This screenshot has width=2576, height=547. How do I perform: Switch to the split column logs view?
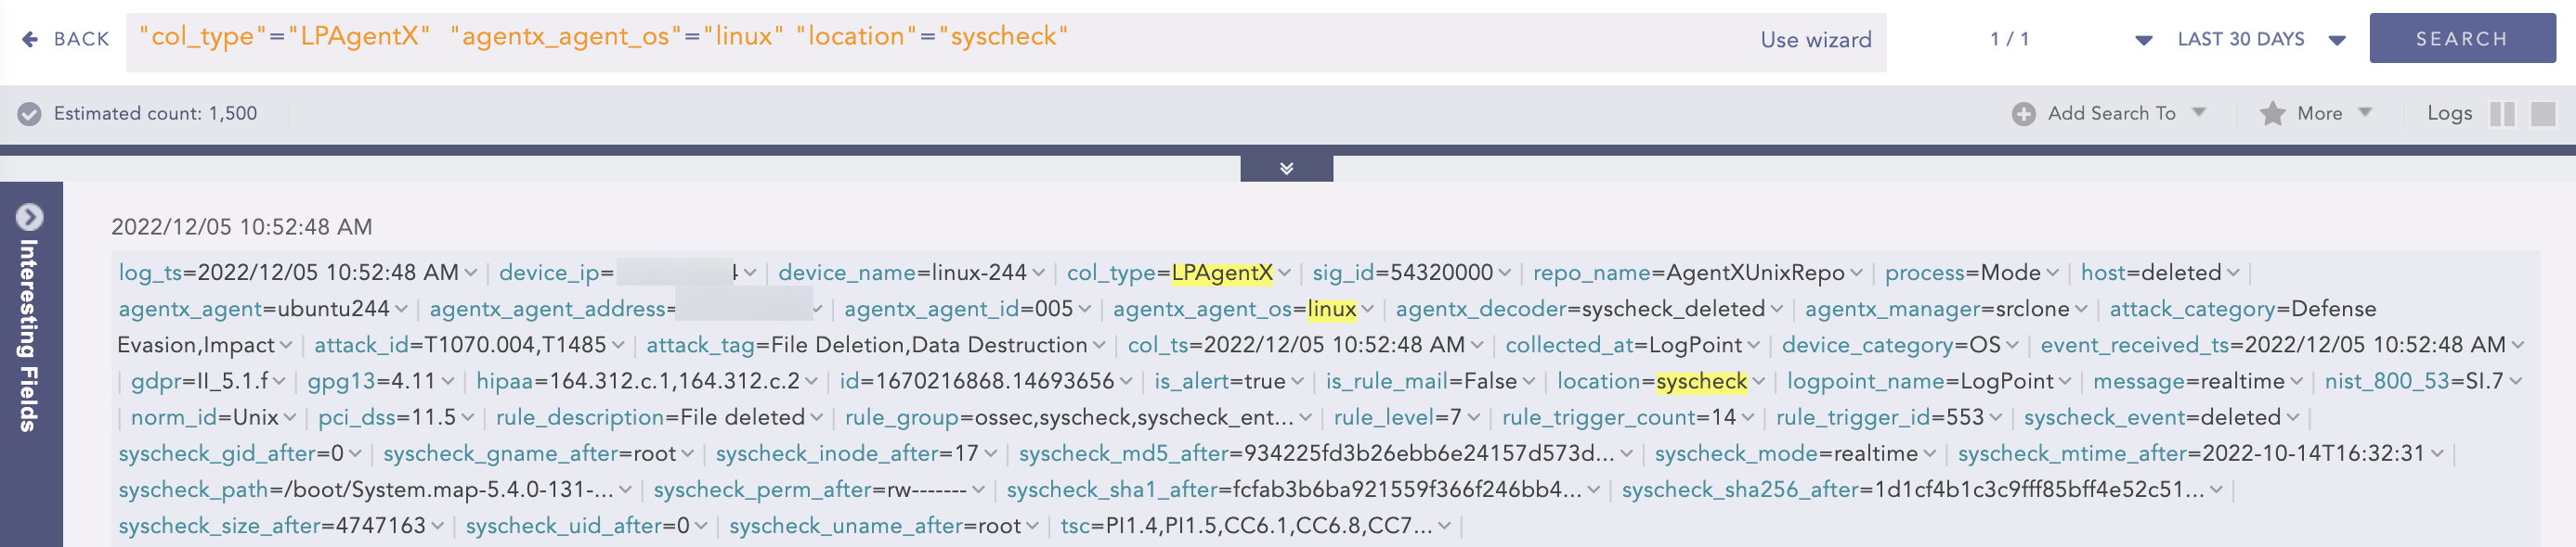2502,114
